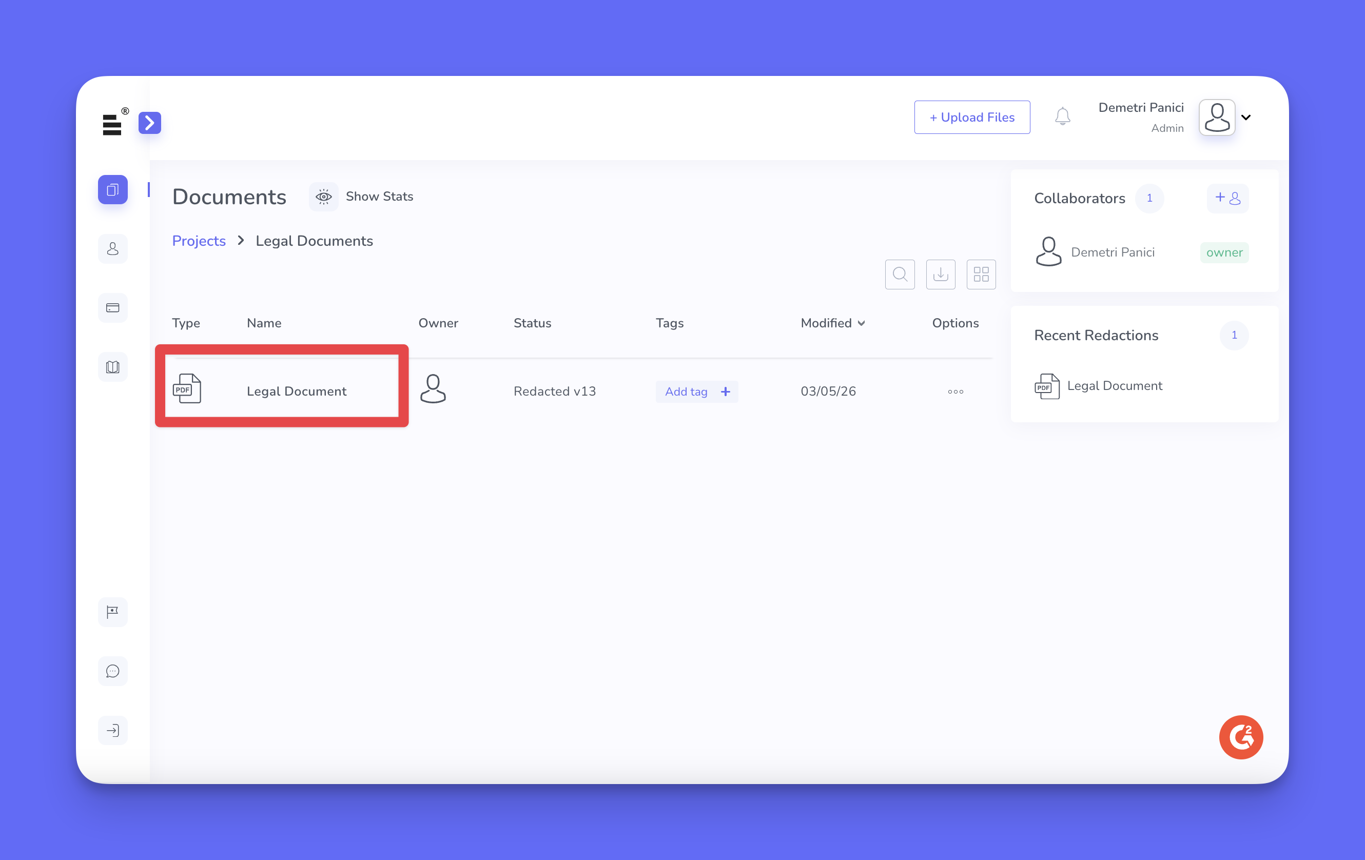Viewport: 1365px width, 860px height.
Task: Click the user profile sidebar icon
Action: (x=112, y=249)
